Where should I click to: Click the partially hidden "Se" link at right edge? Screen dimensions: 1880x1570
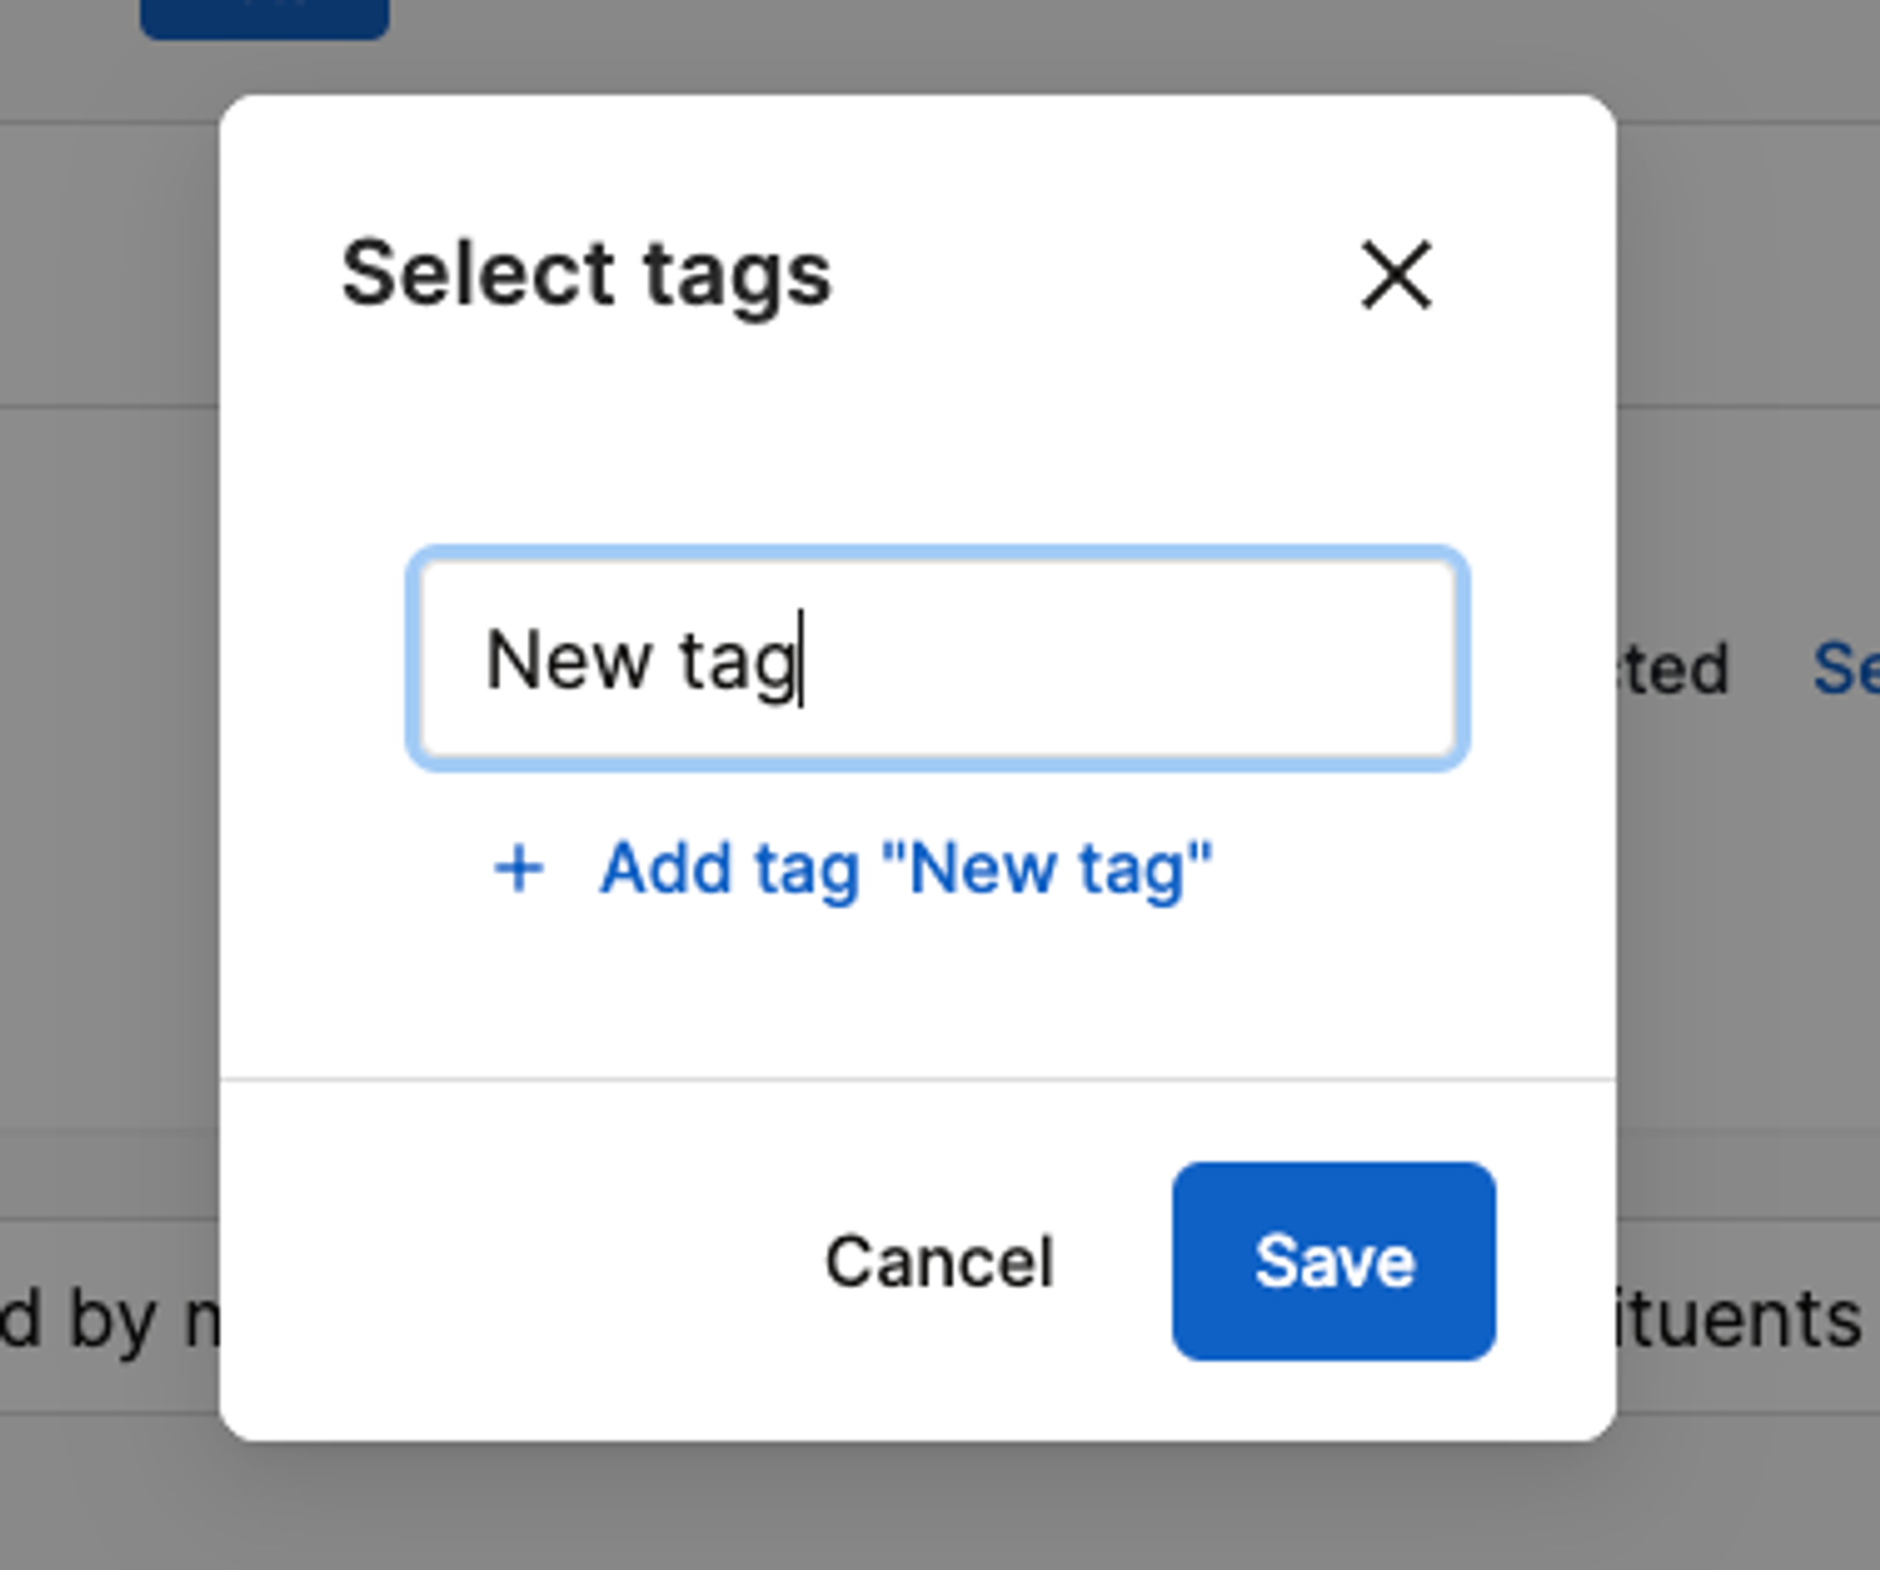tap(1845, 669)
